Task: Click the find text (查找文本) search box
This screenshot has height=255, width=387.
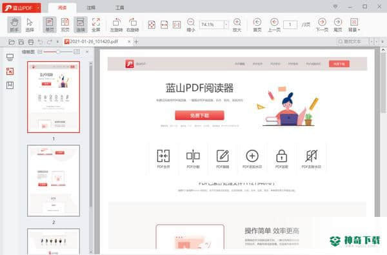Action: point(353,41)
